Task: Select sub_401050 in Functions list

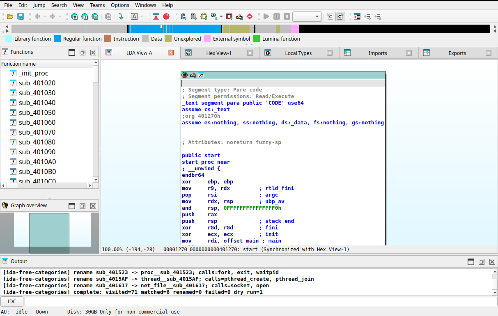Action: click(x=37, y=112)
